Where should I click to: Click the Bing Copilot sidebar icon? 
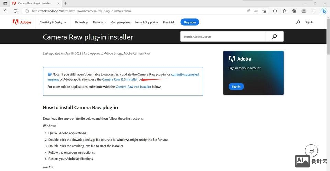[323, 11]
